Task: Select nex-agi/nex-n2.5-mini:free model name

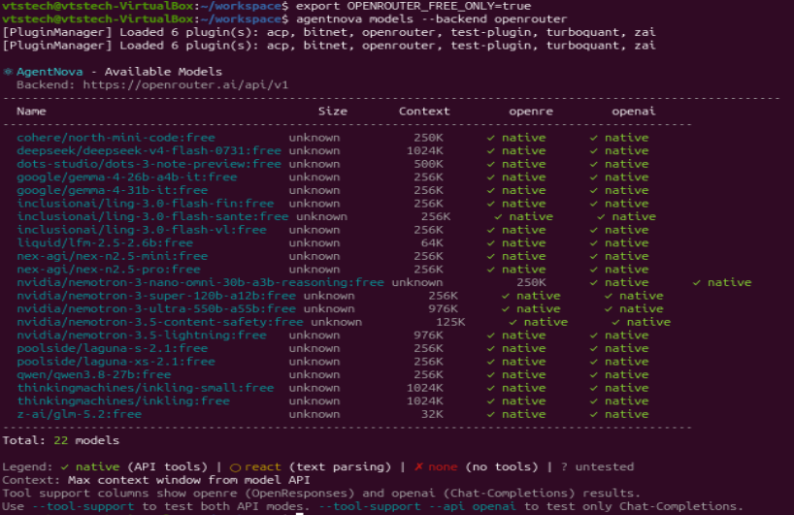Action: [x=113, y=256]
